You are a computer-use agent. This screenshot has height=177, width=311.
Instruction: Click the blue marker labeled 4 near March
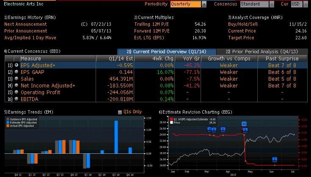point(214,130)
